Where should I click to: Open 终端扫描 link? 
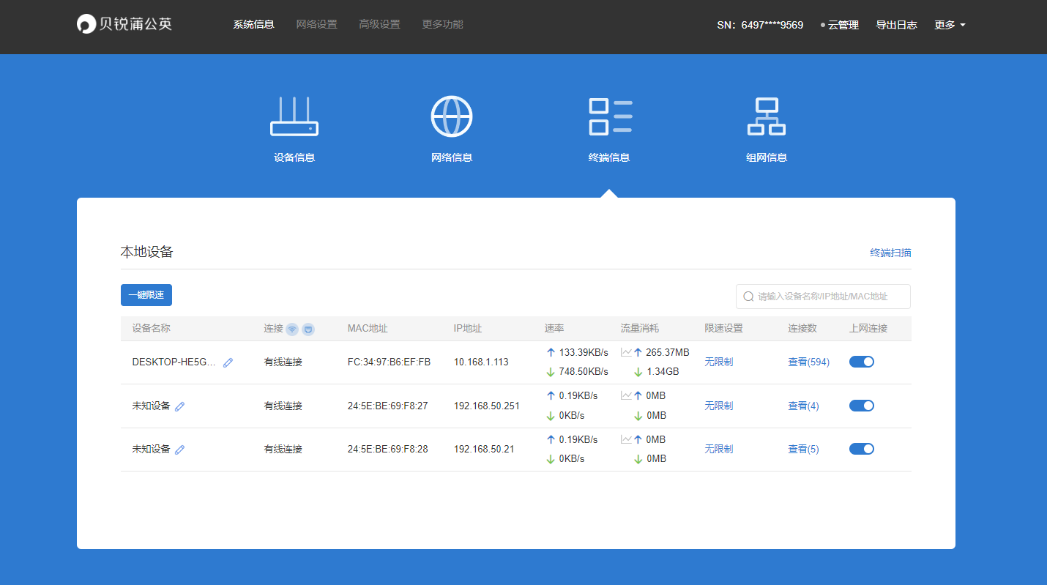click(x=890, y=252)
